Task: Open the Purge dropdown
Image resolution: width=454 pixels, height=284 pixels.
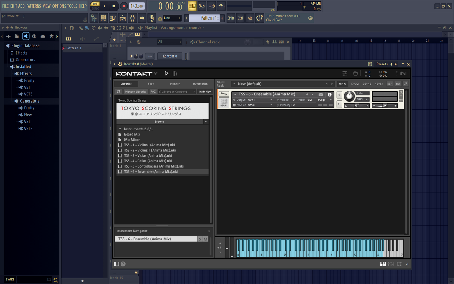Action: tap(325, 100)
